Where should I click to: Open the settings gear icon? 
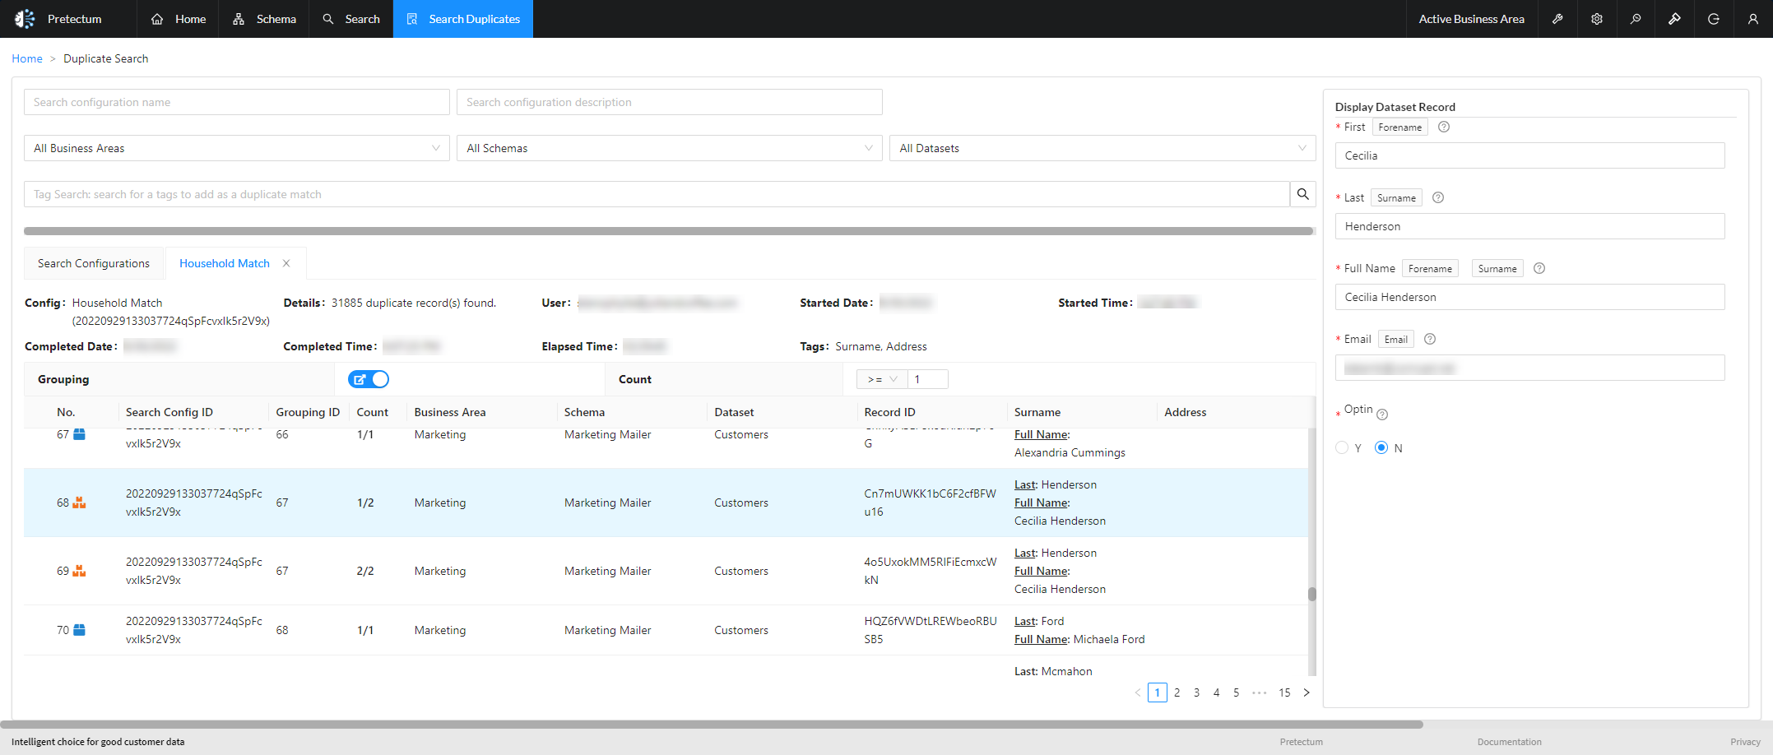pos(1597,19)
